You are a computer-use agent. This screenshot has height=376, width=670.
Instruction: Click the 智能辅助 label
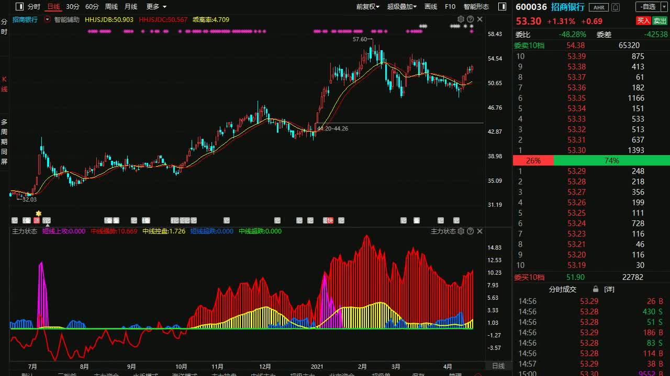click(x=67, y=19)
